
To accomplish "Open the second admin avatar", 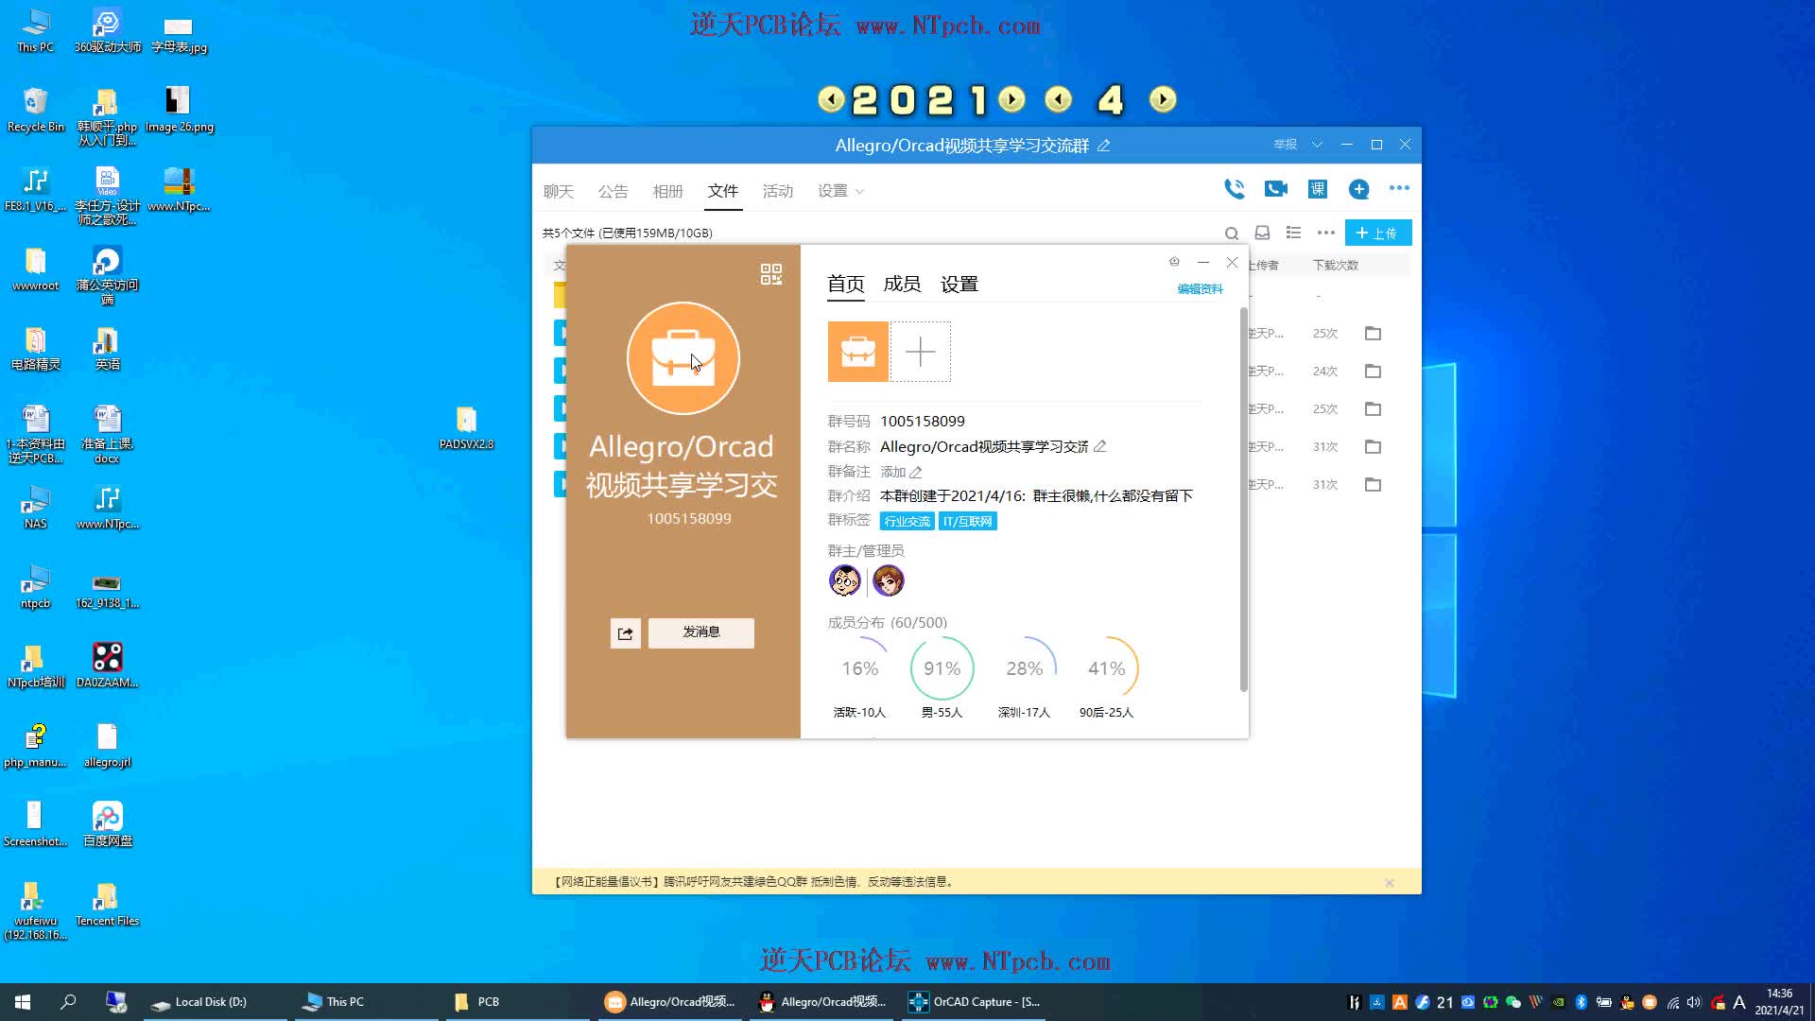I will pyautogui.click(x=888, y=580).
